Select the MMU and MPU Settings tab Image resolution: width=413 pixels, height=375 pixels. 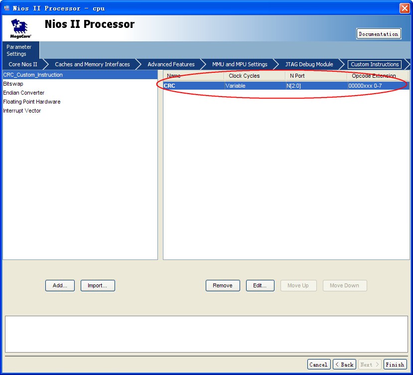(240, 64)
